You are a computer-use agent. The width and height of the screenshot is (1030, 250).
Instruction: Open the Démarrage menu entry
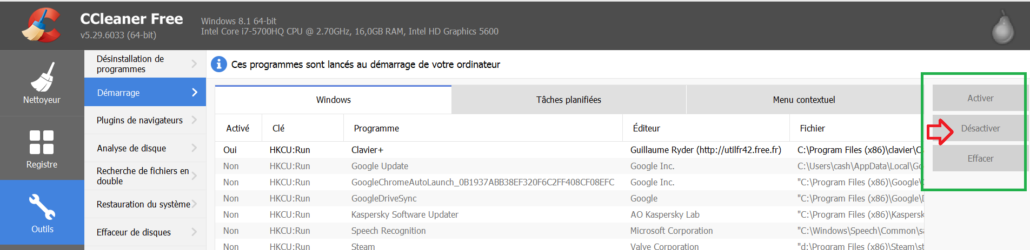pos(145,92)
